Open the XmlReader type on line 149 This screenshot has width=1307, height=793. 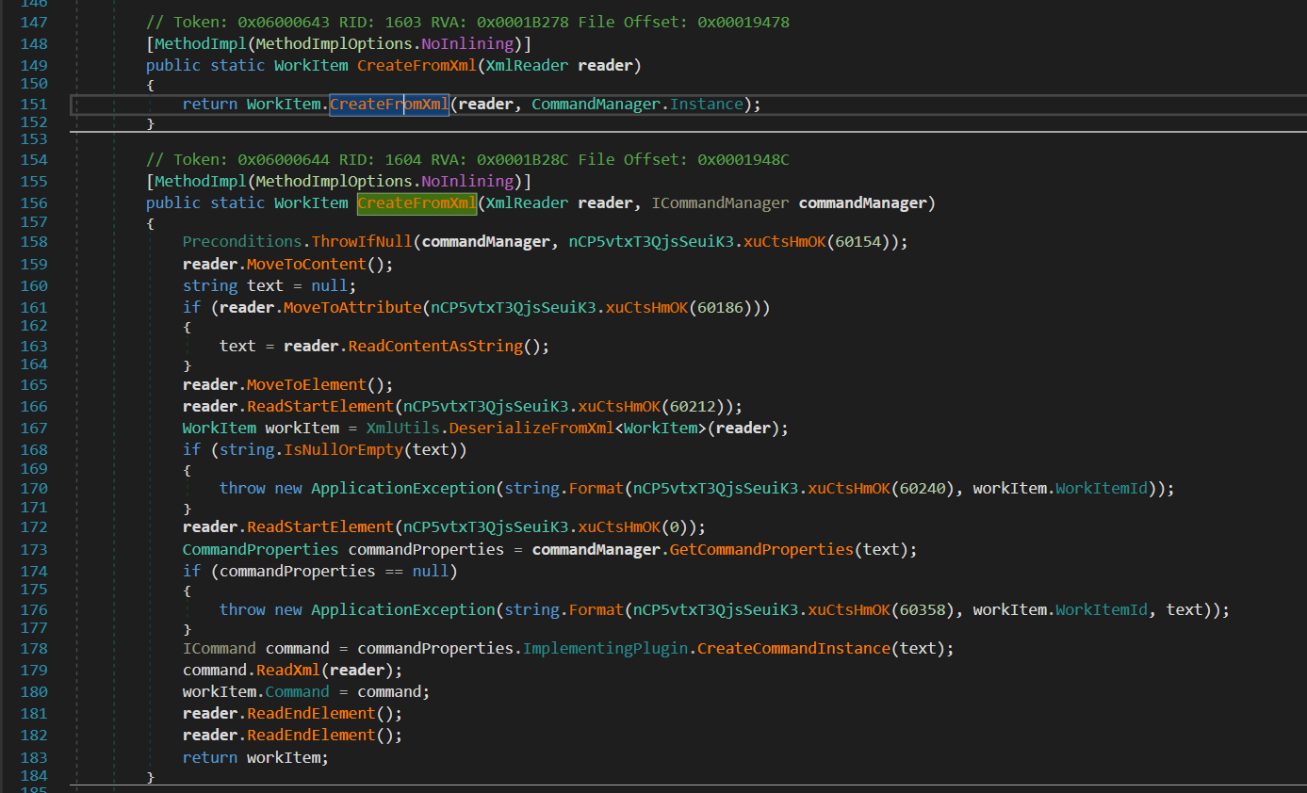tap(526, 66)
